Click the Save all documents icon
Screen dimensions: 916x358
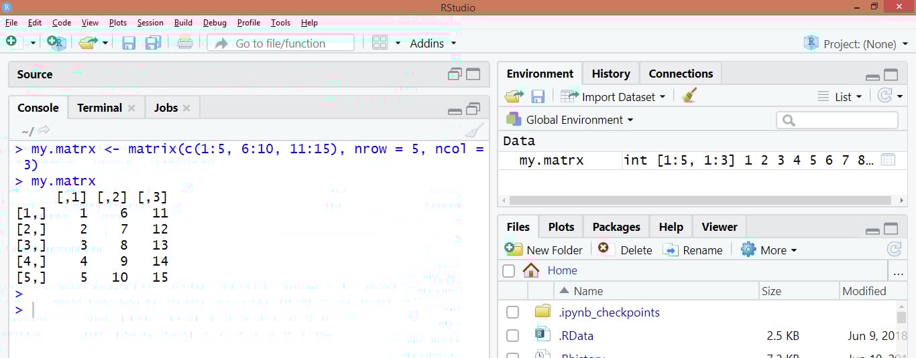(154, 43)
